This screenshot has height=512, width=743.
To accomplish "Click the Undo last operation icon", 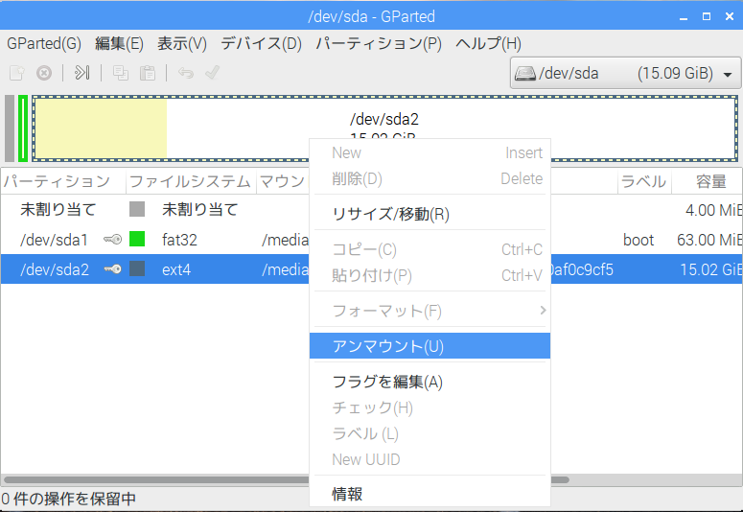I will tap(186, 73).
